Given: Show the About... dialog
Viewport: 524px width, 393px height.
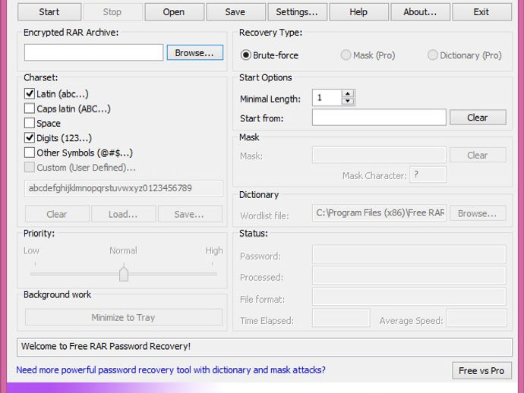Looking at the screenshot, I should point(420,12).
